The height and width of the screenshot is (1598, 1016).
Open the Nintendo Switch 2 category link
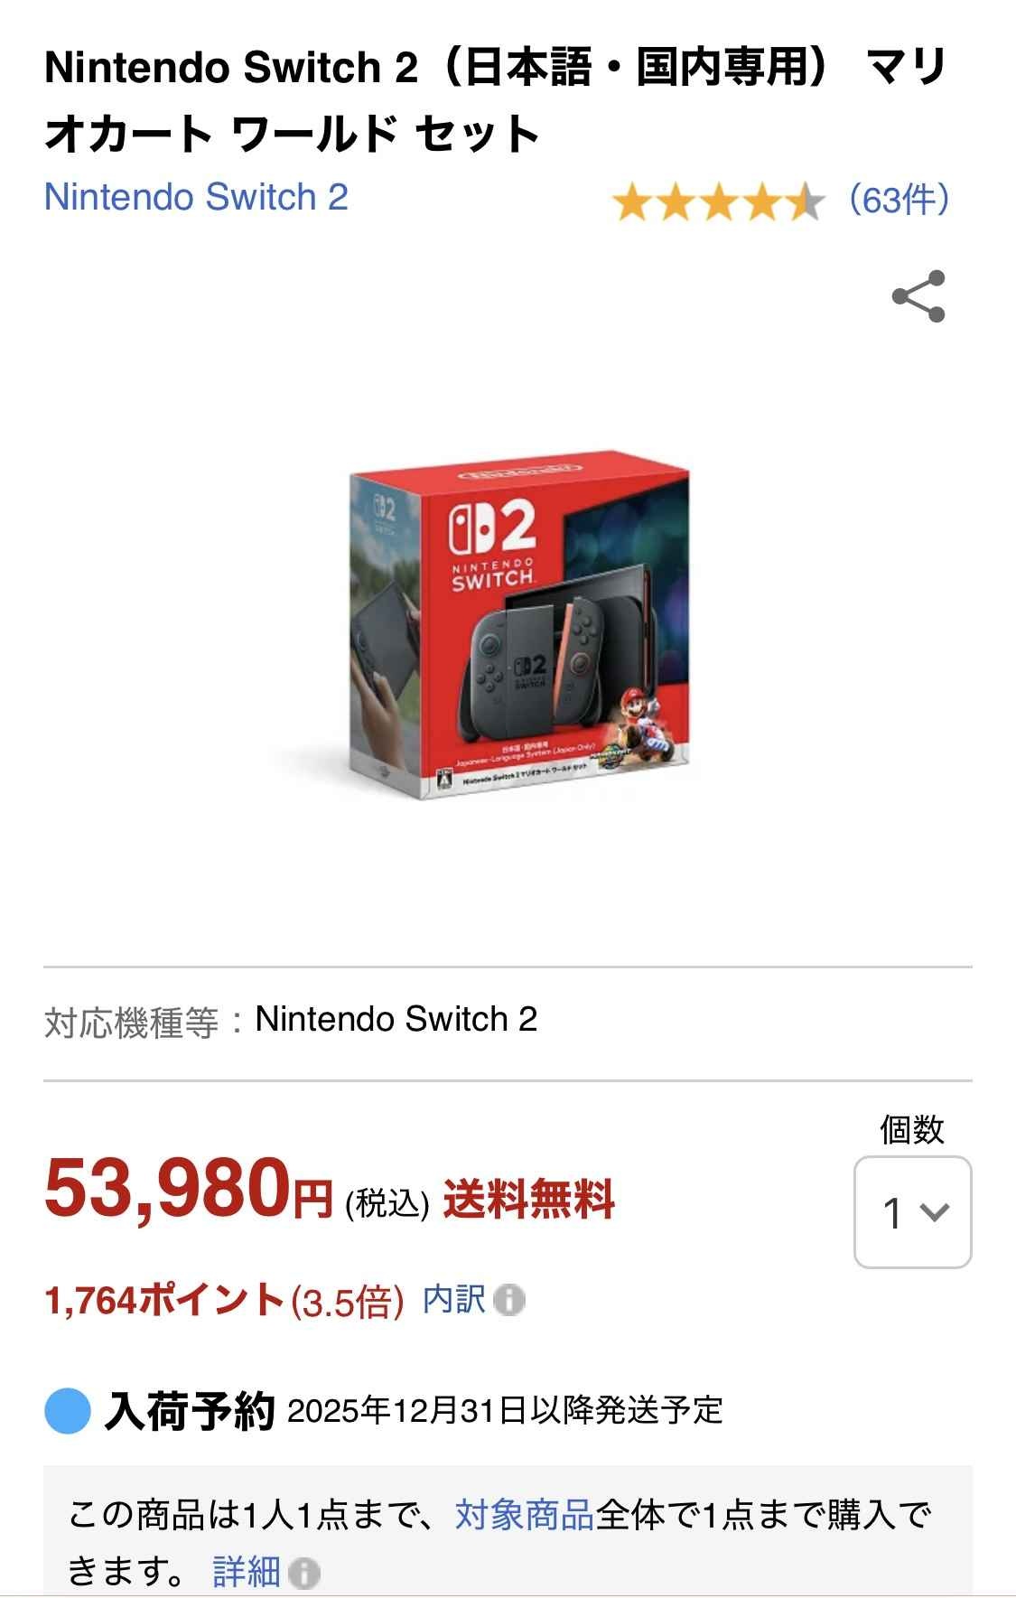196,197
